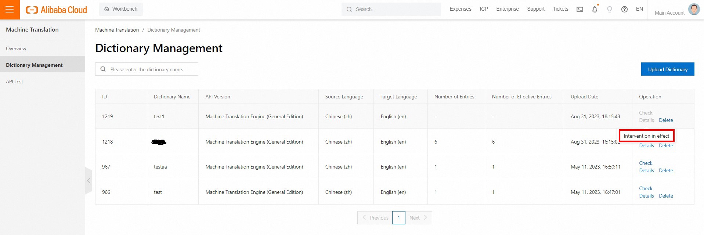Open the hamburger navigation menu
The width and height of the screenshot is (704, 235).
(x=10, y=10)
